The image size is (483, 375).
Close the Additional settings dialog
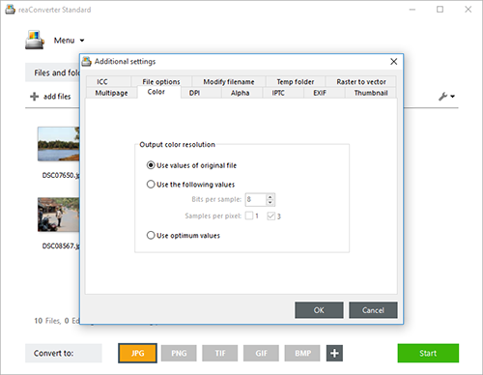[x=393, y=62]
